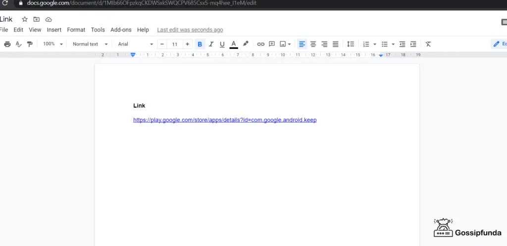The width and height of the screenshot is (507, 246).
Task: Click the right indent marker on ruler
Action: tap(381, 55)
